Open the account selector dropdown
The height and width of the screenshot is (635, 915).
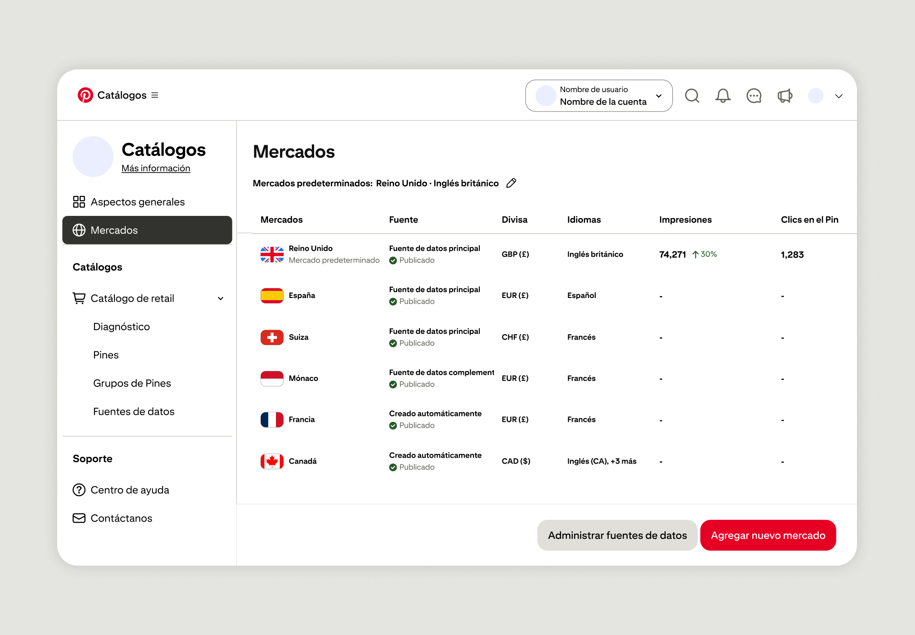pos(599,96)
